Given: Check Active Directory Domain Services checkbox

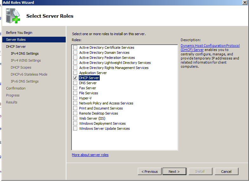Looking at the screenshot, I should (75, 53).
